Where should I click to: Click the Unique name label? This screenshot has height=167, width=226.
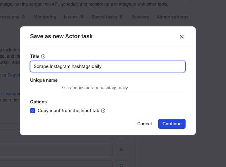(44, 80)
